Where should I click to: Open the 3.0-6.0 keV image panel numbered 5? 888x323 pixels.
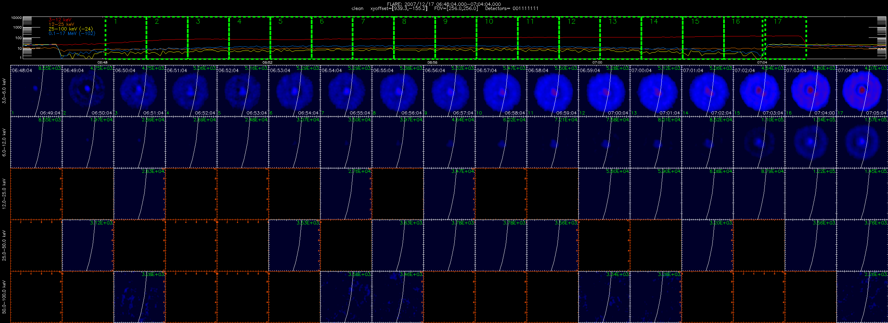pos(243,91)
